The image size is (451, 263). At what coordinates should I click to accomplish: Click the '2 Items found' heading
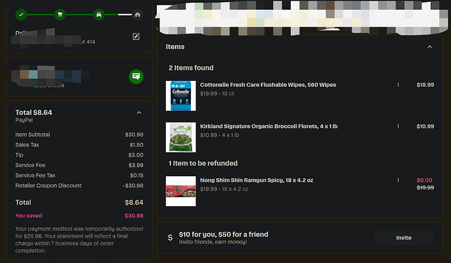coord(191,68)
